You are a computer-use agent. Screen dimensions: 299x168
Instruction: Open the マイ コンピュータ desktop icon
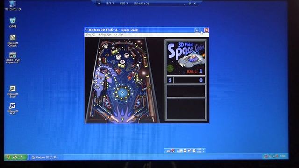coord(13,5)
